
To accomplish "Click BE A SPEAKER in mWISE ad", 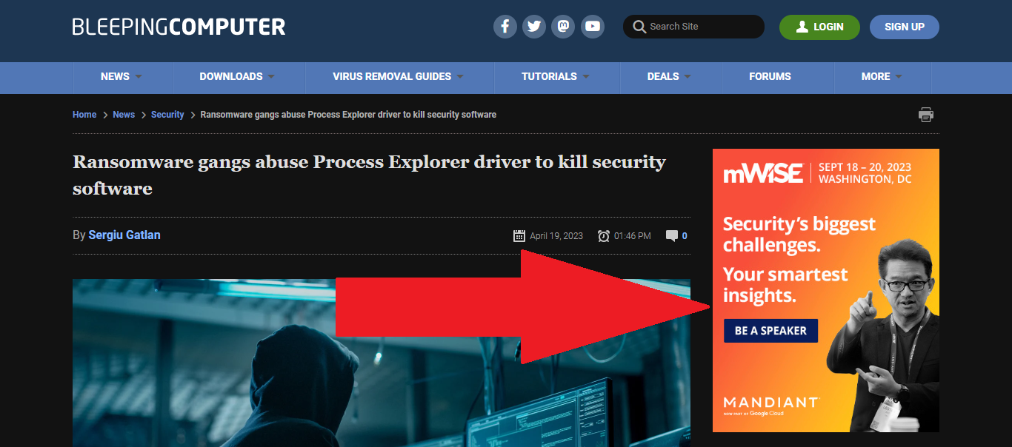I will 770,331.
